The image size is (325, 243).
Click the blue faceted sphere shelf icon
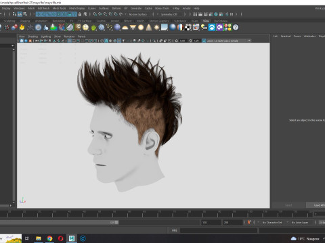coord(102,28)
